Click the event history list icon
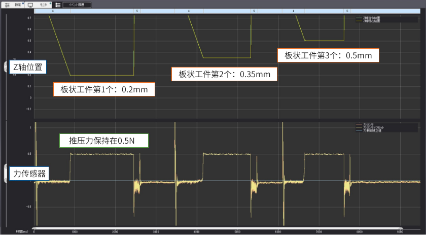This screenshot has height=235, width=426. tap(58, 4)
